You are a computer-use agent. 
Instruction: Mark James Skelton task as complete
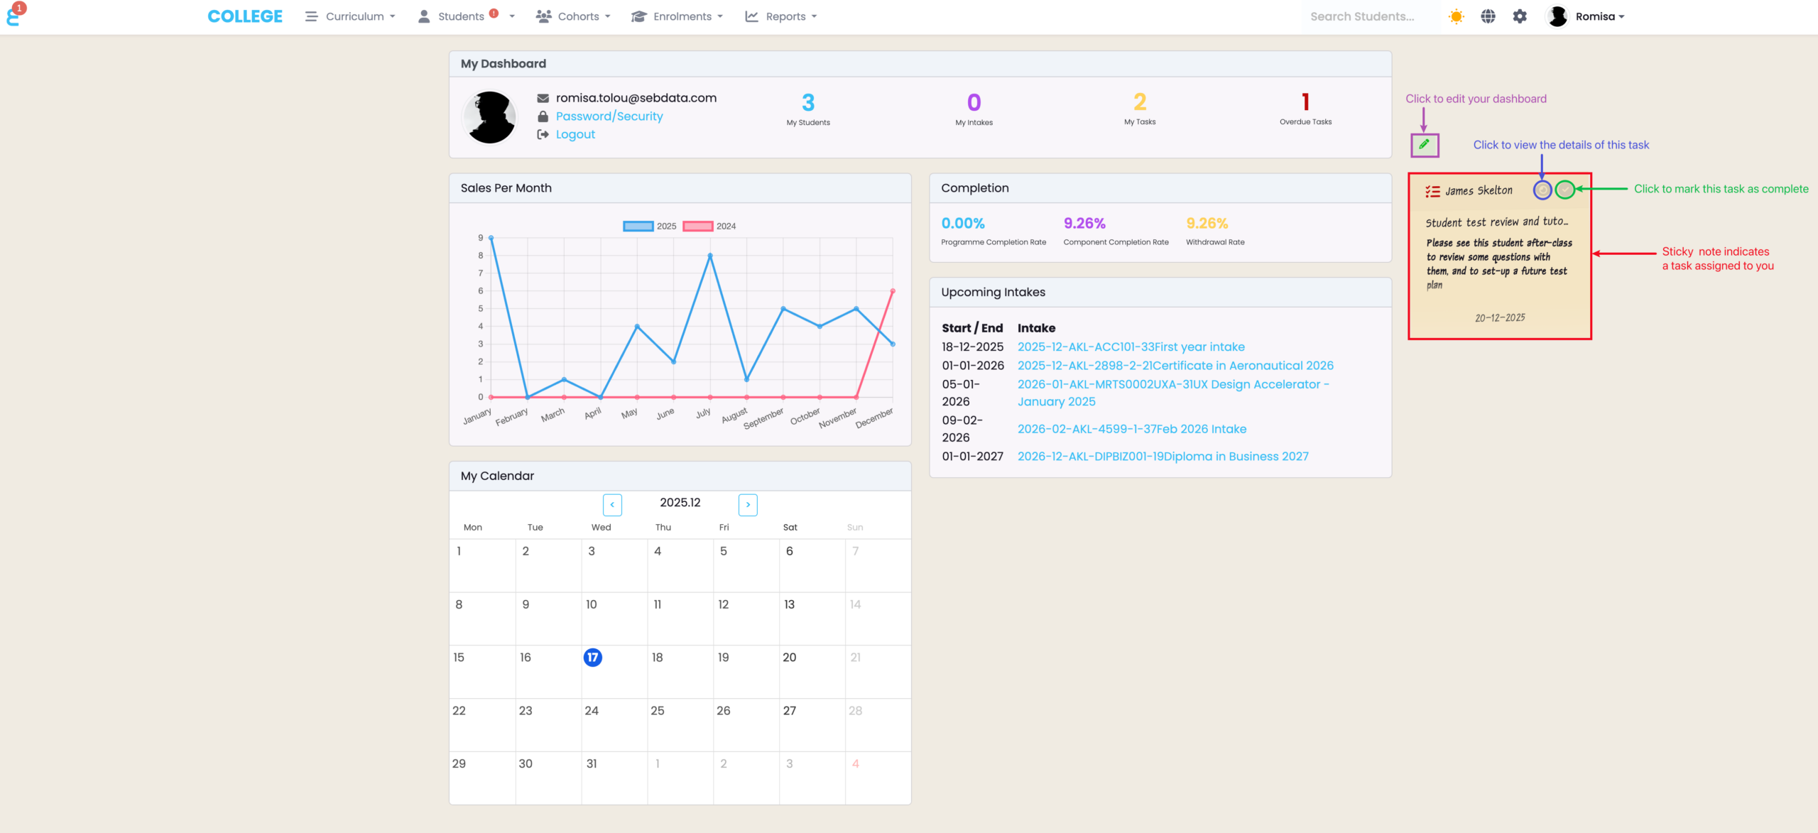1564,190
